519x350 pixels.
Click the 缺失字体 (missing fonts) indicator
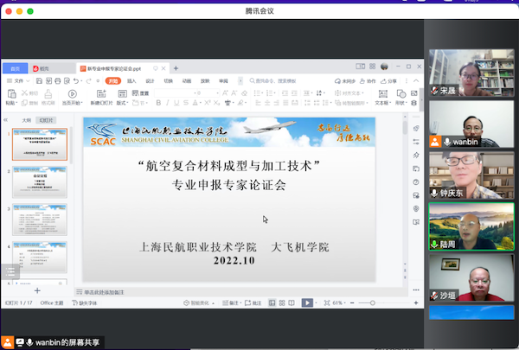[x=85, y=302]
